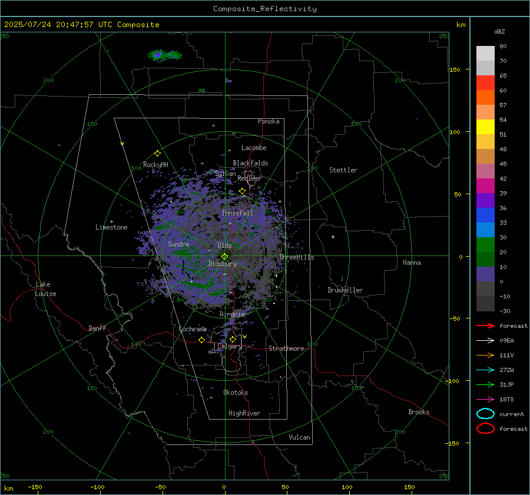The image size is (530, 495).
Task: Click the Sylvan label
Action: pyautogui.click(x=225, y=174)
